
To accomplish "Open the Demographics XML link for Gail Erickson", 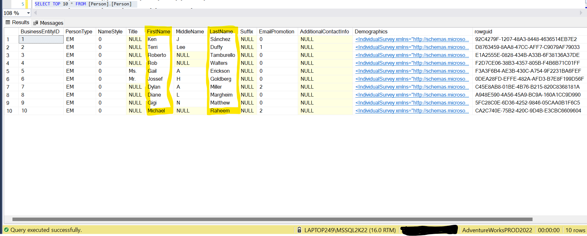I will [x=412, y=71].
